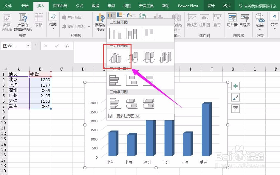
Task: Click the maps globe chart icon
Action: (142, 16)
